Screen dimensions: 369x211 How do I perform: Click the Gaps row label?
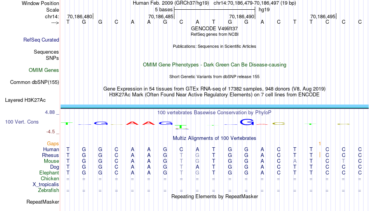point(53,144)
